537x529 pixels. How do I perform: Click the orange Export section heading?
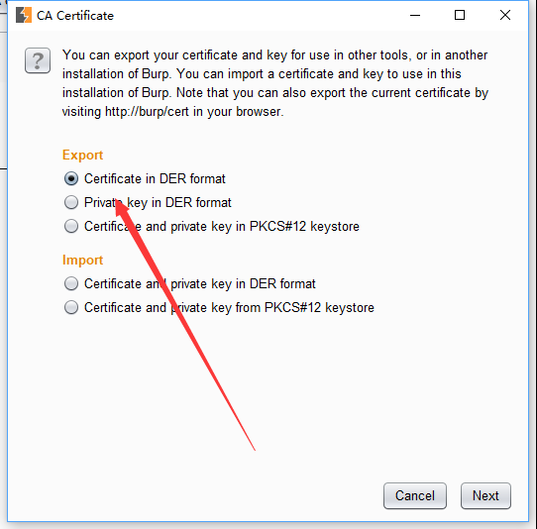(x=82, y=156)
